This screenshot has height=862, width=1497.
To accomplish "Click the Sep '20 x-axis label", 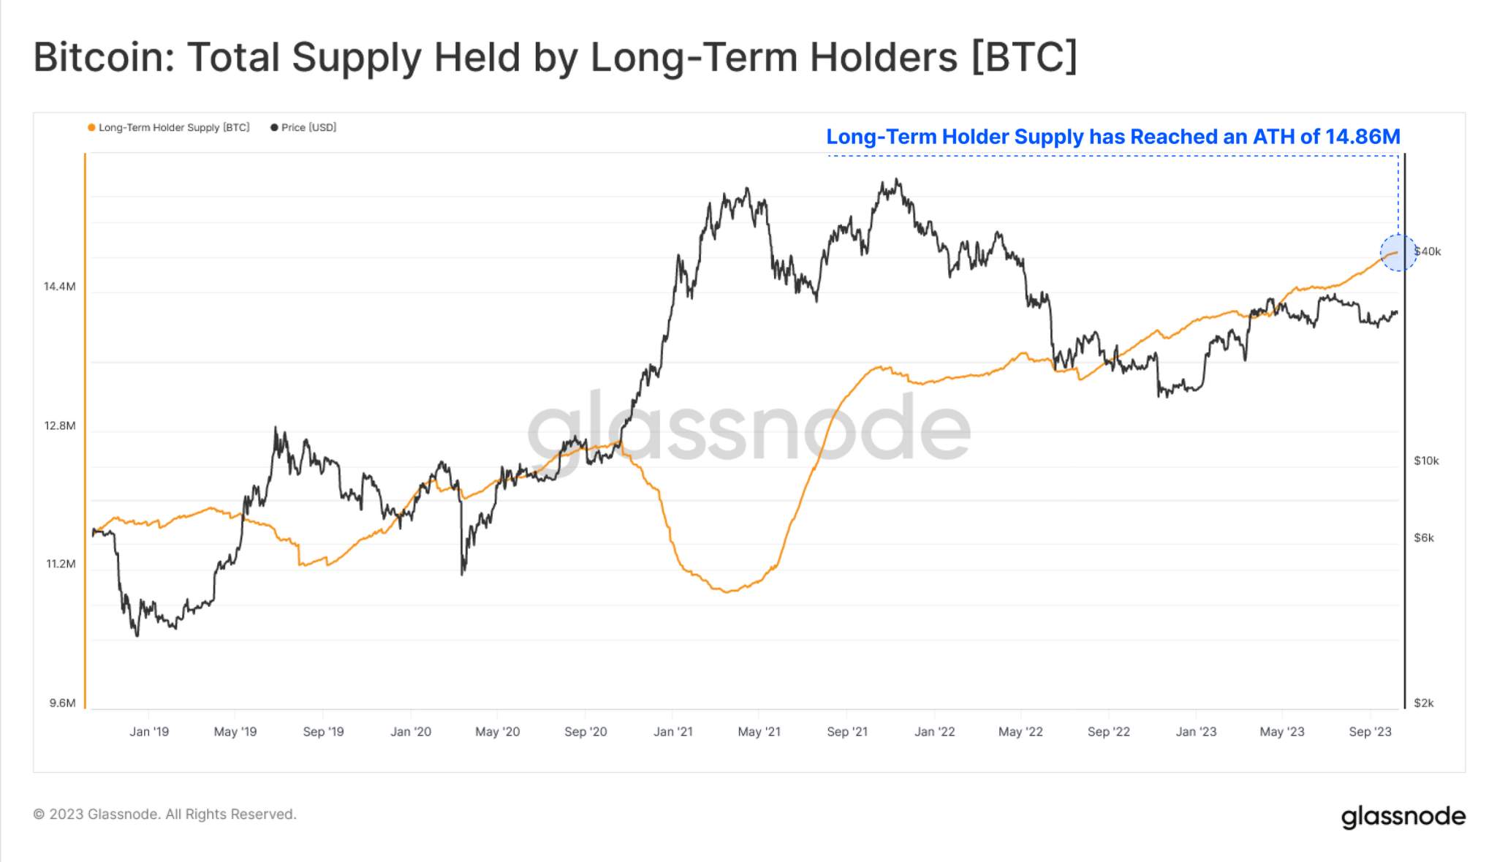I will 585,732.
